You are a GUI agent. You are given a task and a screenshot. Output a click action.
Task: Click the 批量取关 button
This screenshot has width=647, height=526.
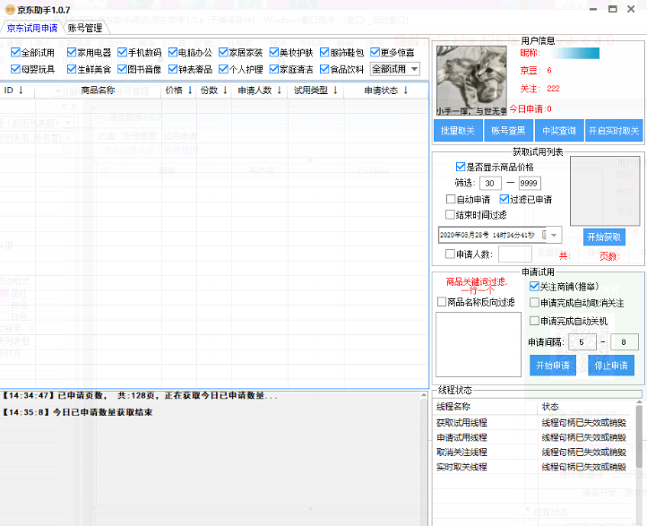(x=458, y=131)
